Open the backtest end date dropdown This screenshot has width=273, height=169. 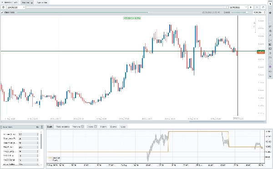[246, 7]
